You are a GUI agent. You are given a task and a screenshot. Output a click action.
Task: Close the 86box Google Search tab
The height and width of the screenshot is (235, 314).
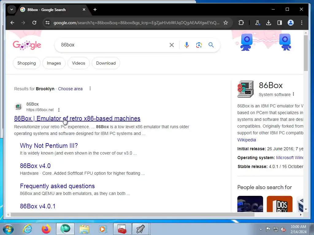84,9
